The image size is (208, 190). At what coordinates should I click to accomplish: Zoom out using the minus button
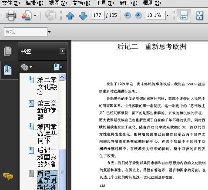(x=127, y=15)
